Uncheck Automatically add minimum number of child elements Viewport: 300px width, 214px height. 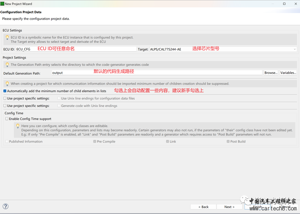[x=5, y=91]
